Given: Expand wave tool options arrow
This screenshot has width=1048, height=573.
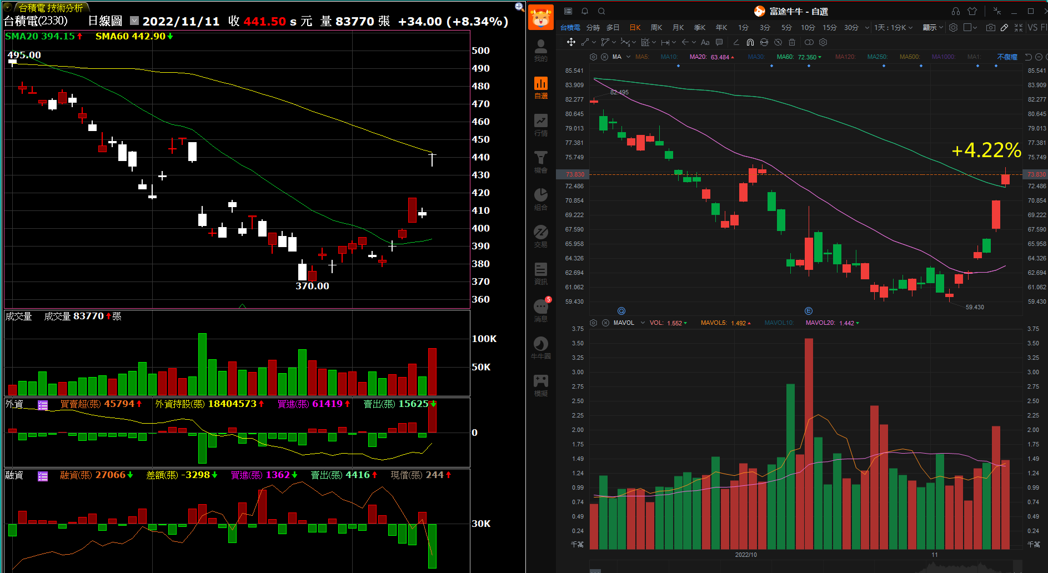Looking at the screenshot, I should [x=634, y=42].
